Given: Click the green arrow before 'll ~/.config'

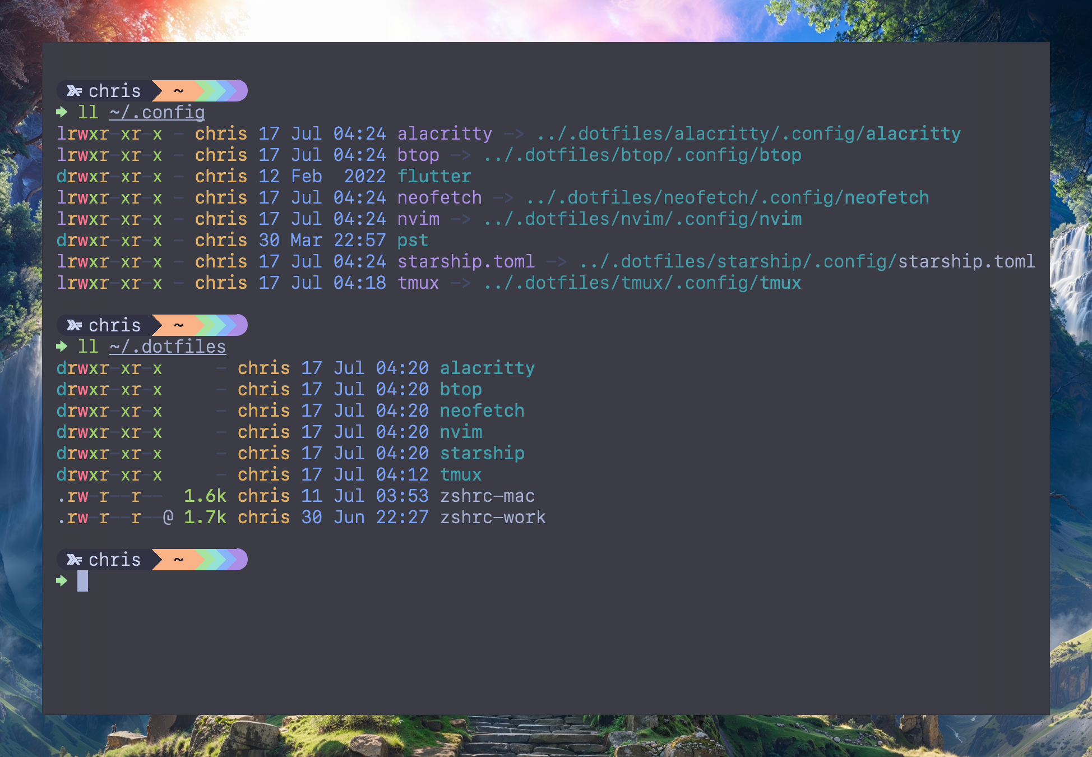Looking at the screenshot, I should [62, 112].
